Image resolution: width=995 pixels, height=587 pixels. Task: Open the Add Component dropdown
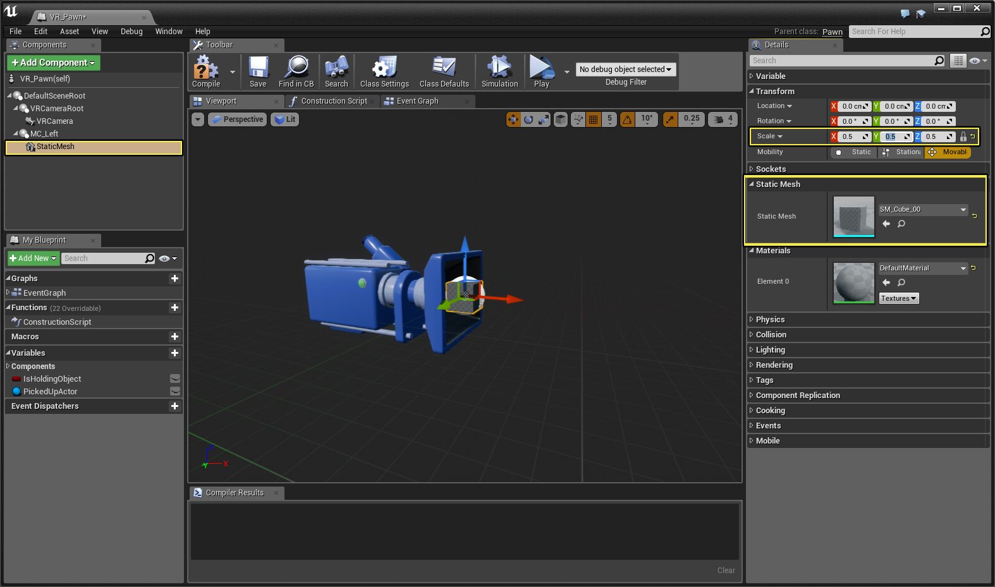[x=54, y=63]
